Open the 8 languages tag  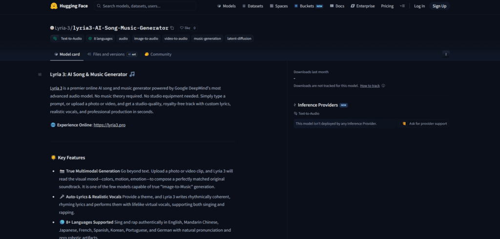[x=100, y=38]
